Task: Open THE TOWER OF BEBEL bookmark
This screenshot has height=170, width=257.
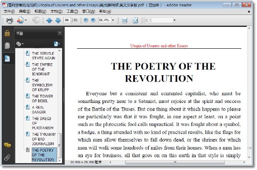Action: (42, 99)
